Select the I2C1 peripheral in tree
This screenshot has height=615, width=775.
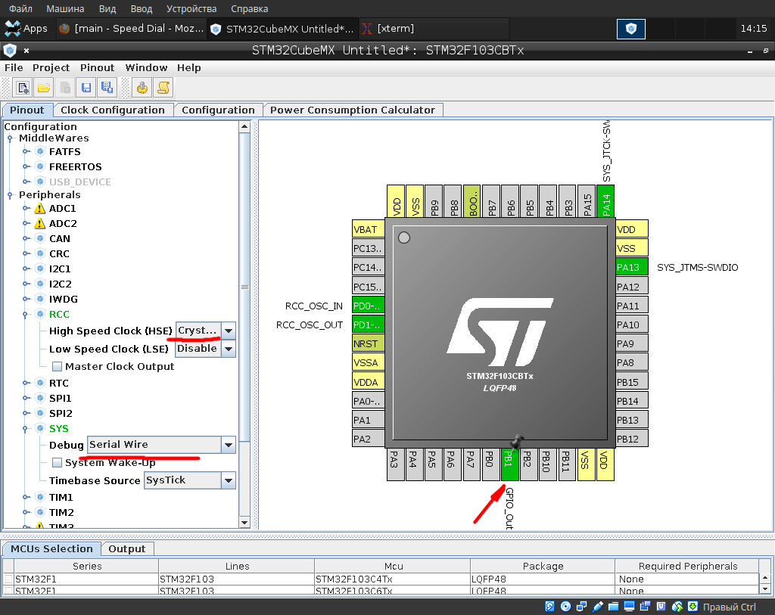(60, 269)
